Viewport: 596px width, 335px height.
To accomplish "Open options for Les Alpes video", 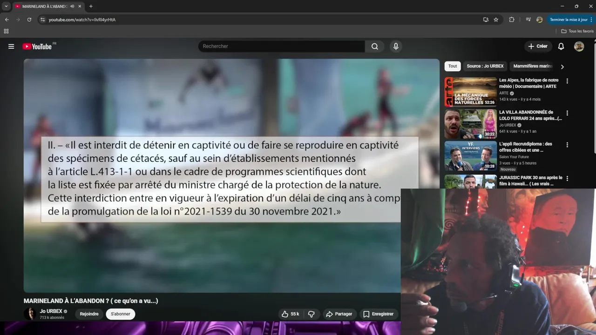I will 567,81.
